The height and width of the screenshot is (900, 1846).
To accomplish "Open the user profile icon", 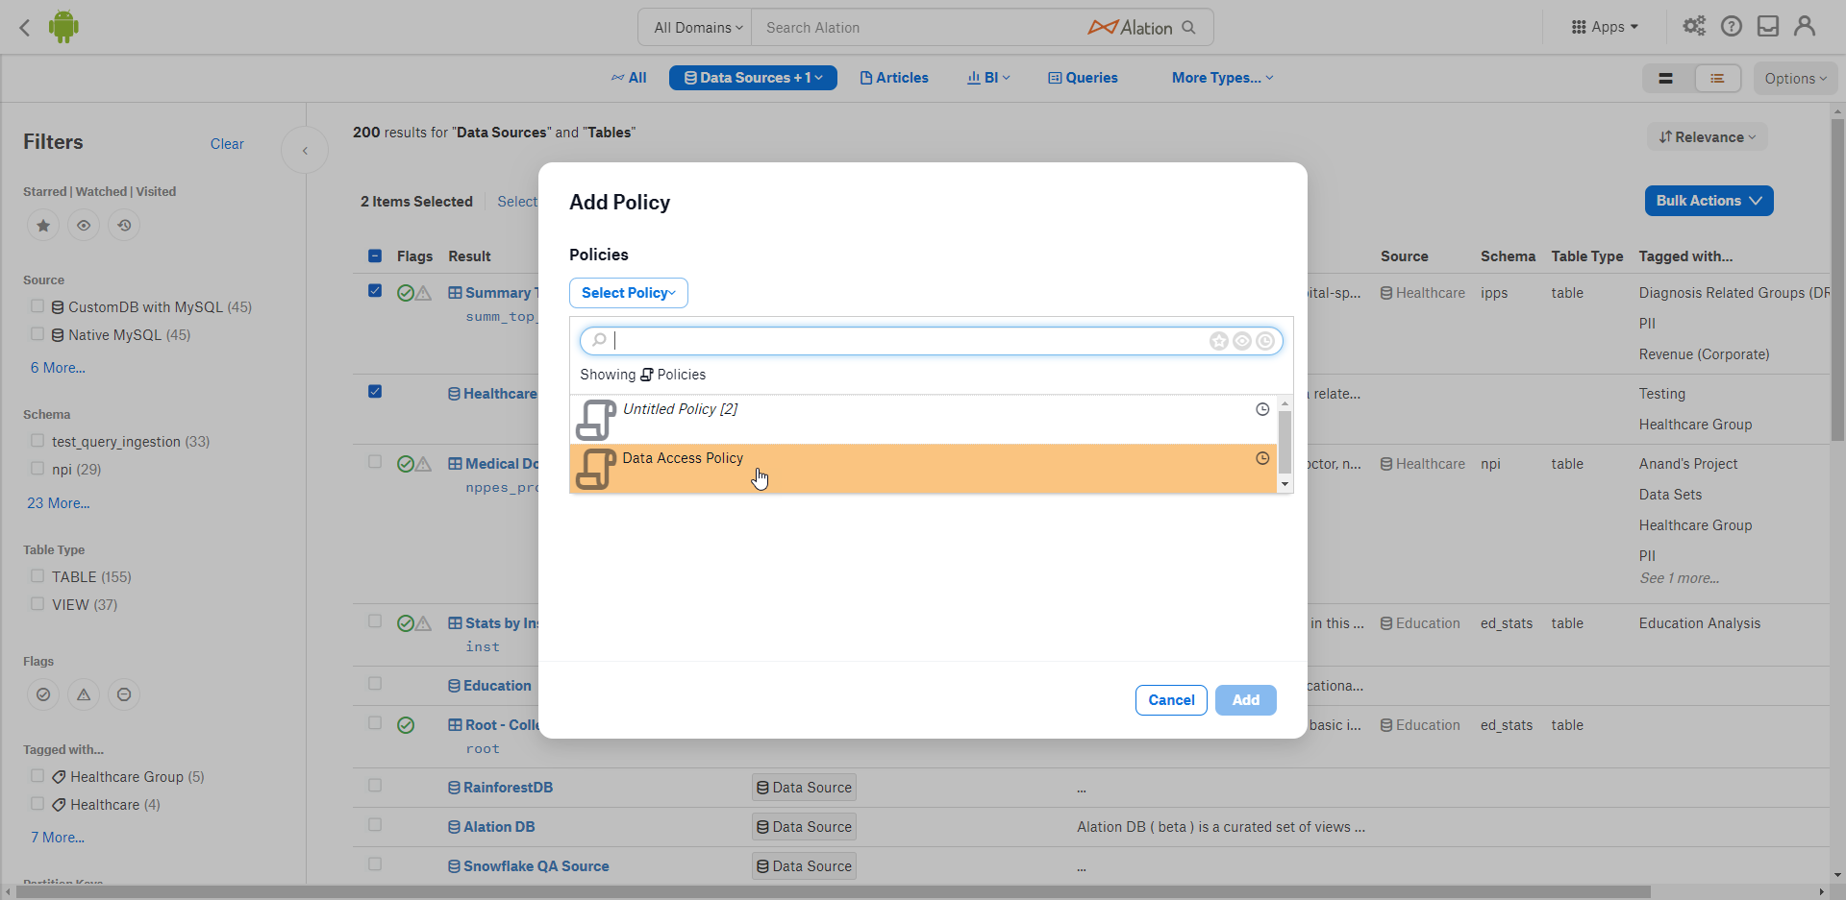I will click(x=1805, y=27).
